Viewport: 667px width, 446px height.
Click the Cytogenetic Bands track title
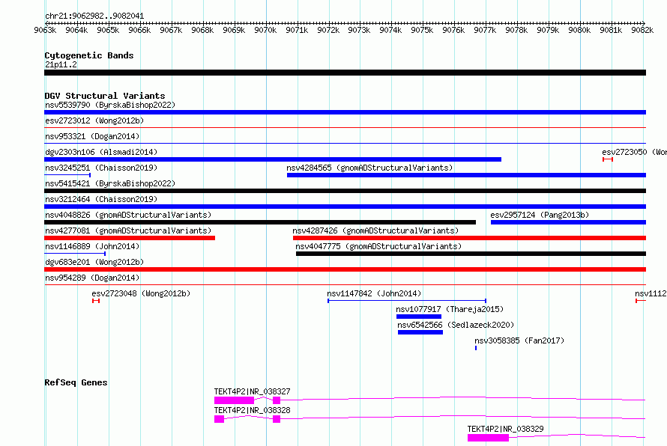pos(89,55)
